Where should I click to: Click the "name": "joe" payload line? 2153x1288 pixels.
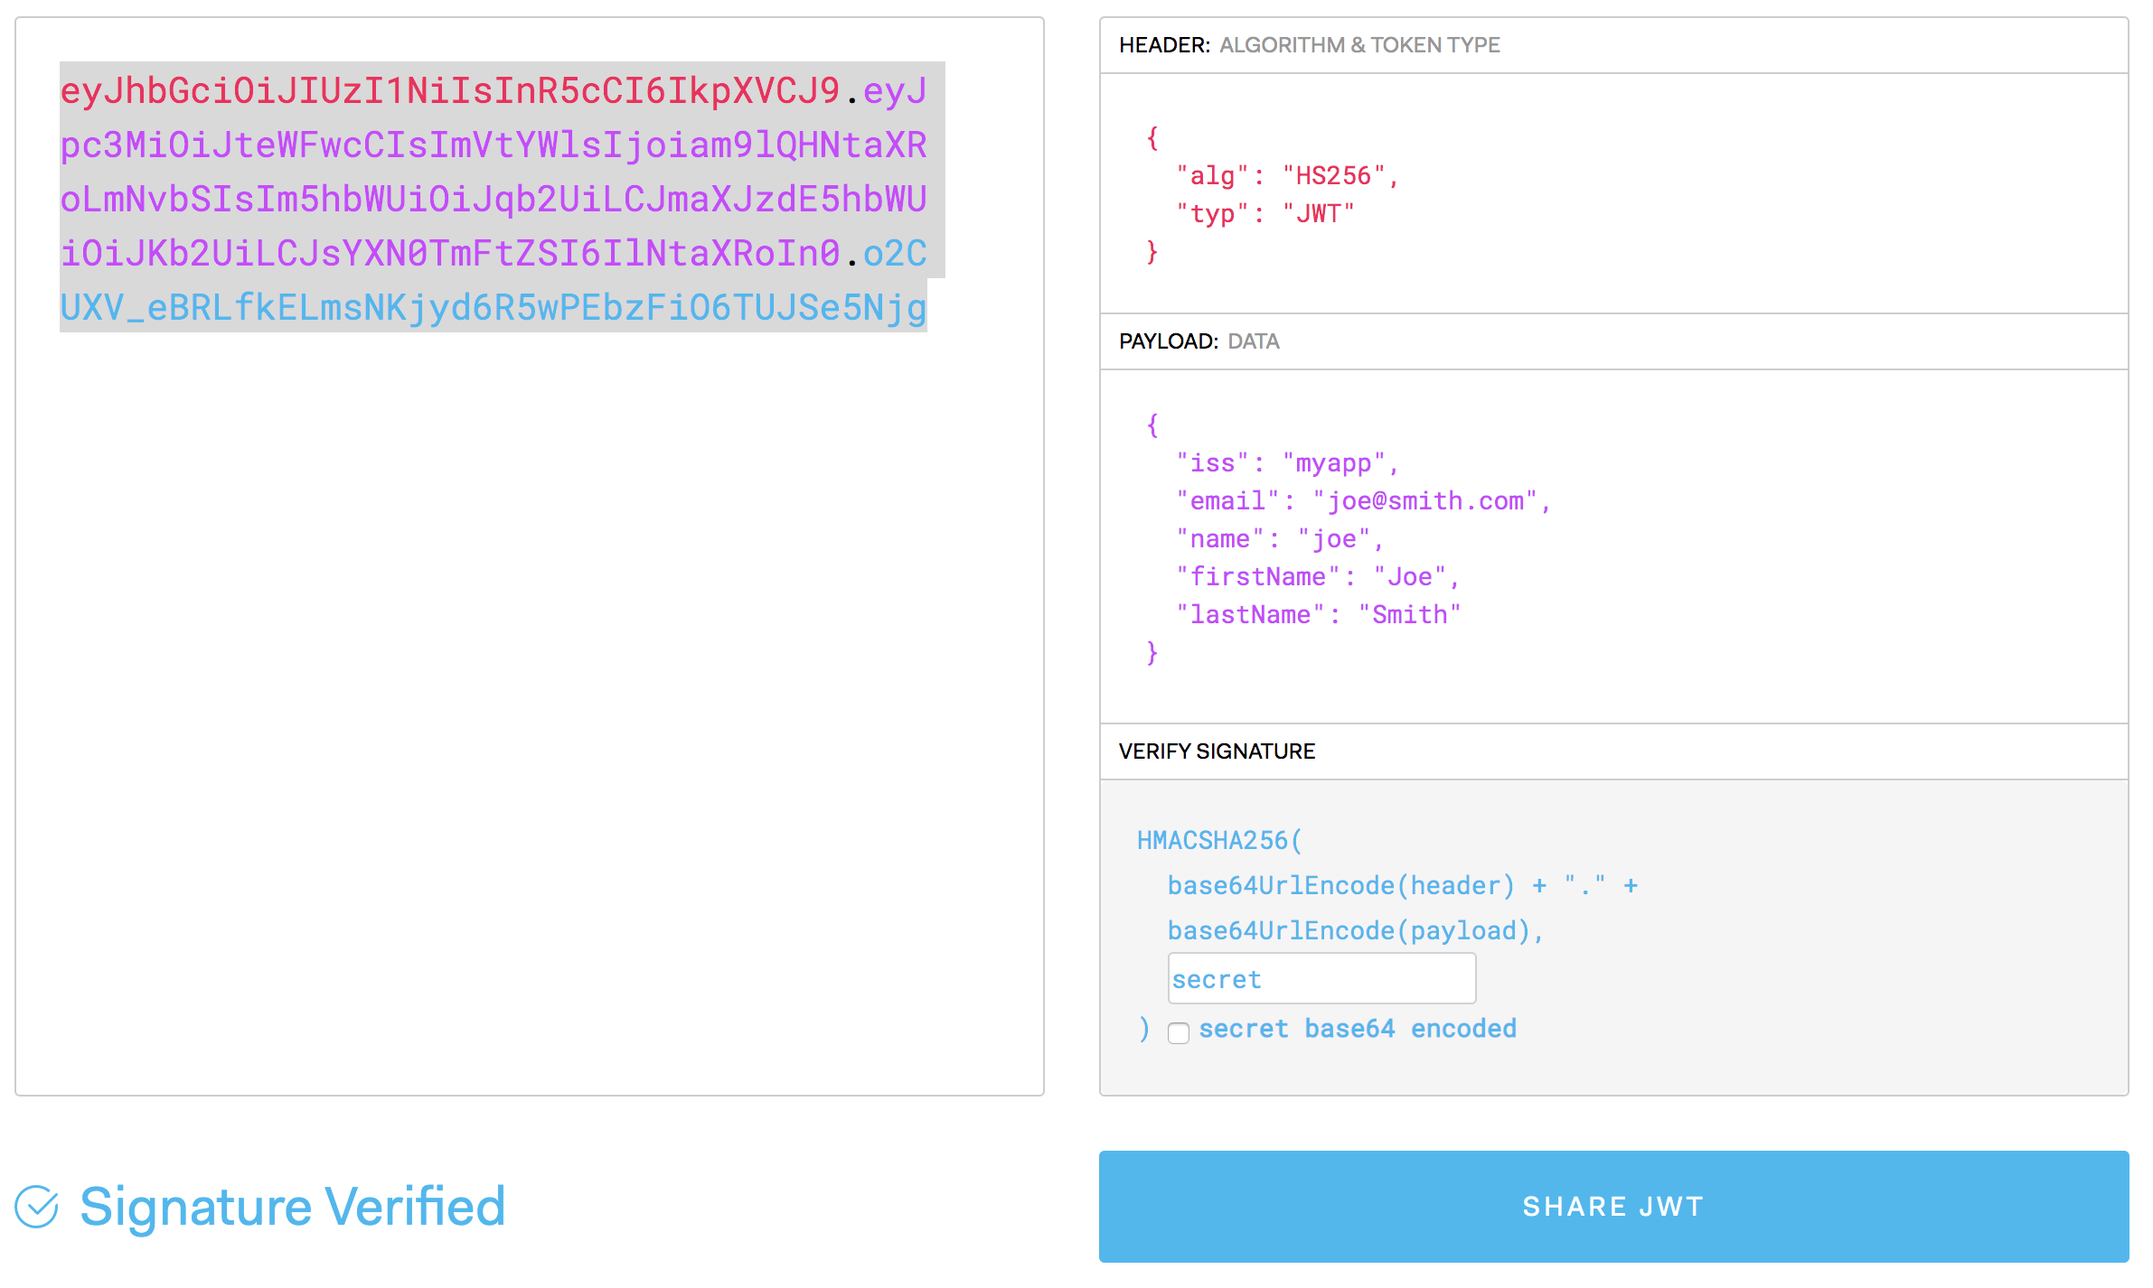click(1280, 539)
